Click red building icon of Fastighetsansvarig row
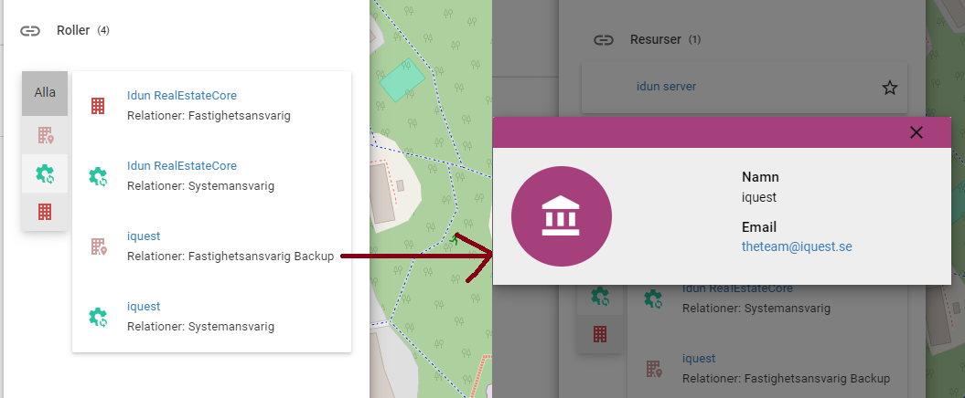Screen dimensions: 965x398 (x=97, y=106)
